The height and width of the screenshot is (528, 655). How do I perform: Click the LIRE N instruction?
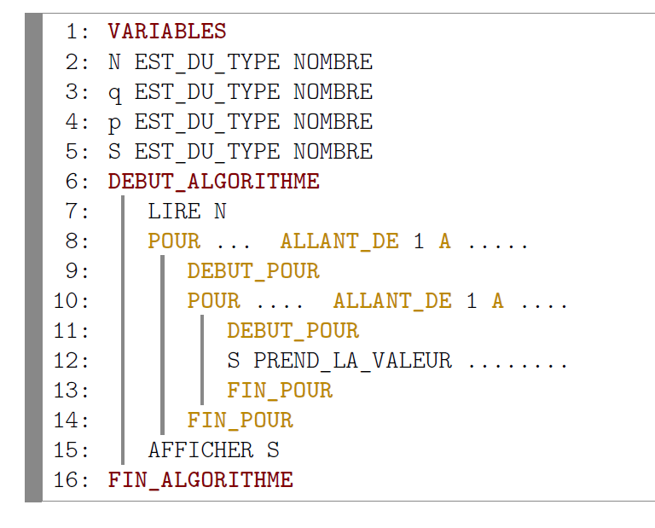[187, 212]
